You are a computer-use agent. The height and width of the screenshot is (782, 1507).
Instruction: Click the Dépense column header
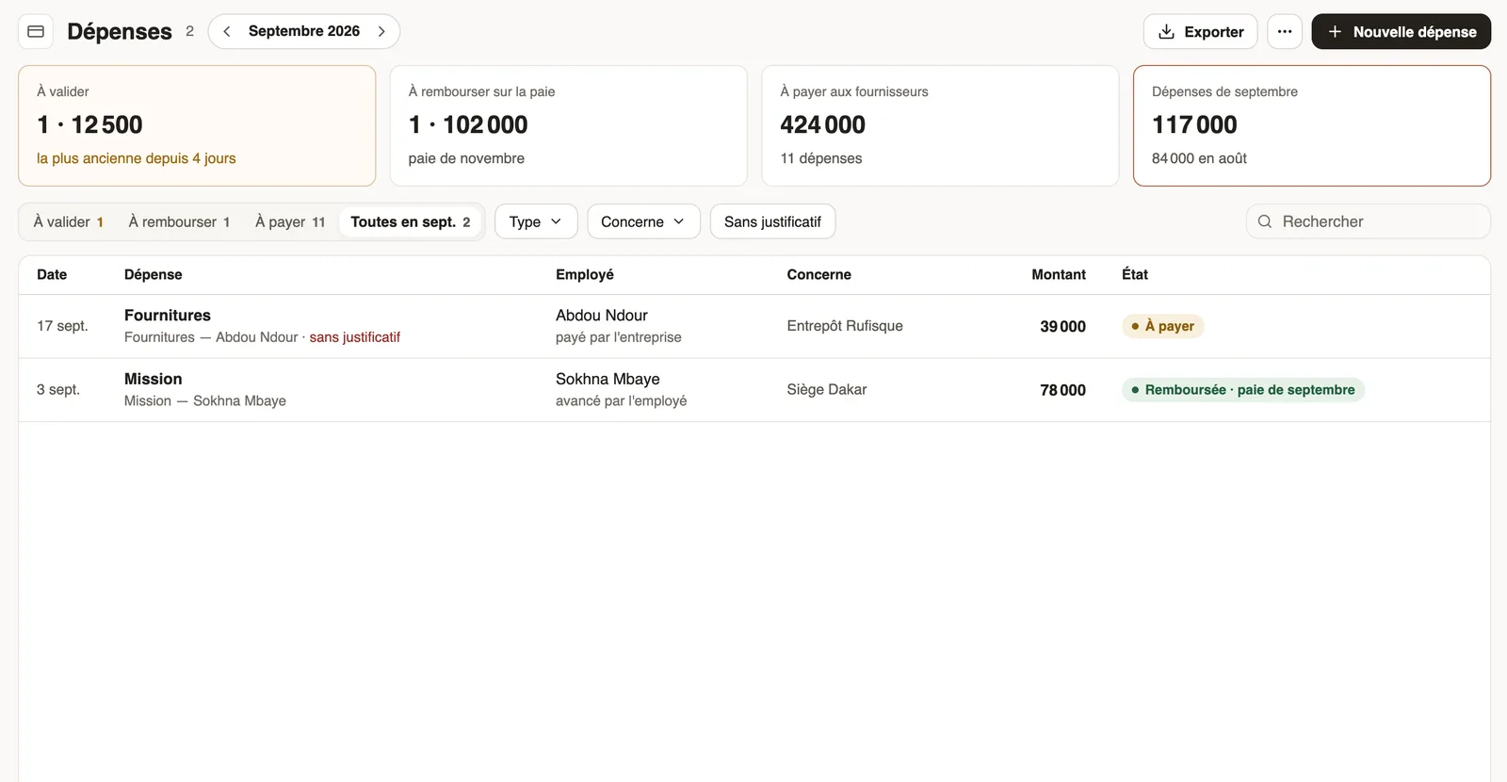click(x=154, y=274)
